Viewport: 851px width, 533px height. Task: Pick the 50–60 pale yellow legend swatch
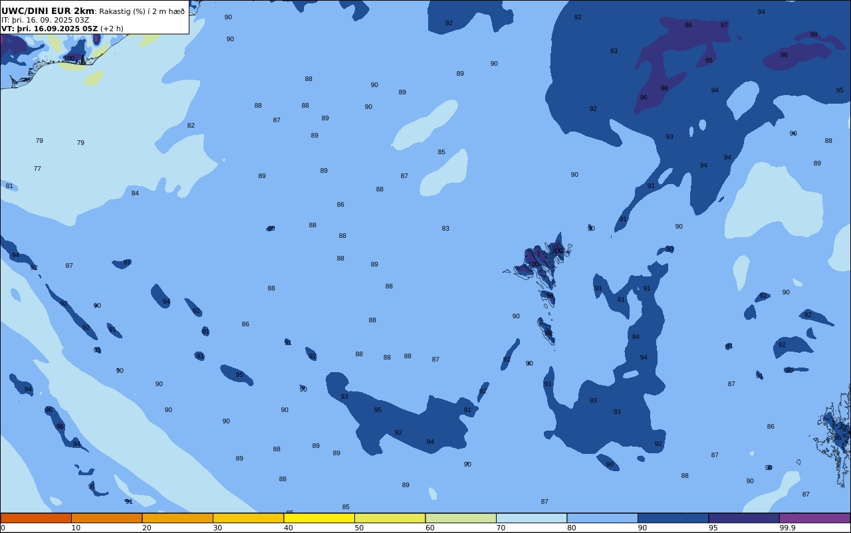(x=390, y=518)
